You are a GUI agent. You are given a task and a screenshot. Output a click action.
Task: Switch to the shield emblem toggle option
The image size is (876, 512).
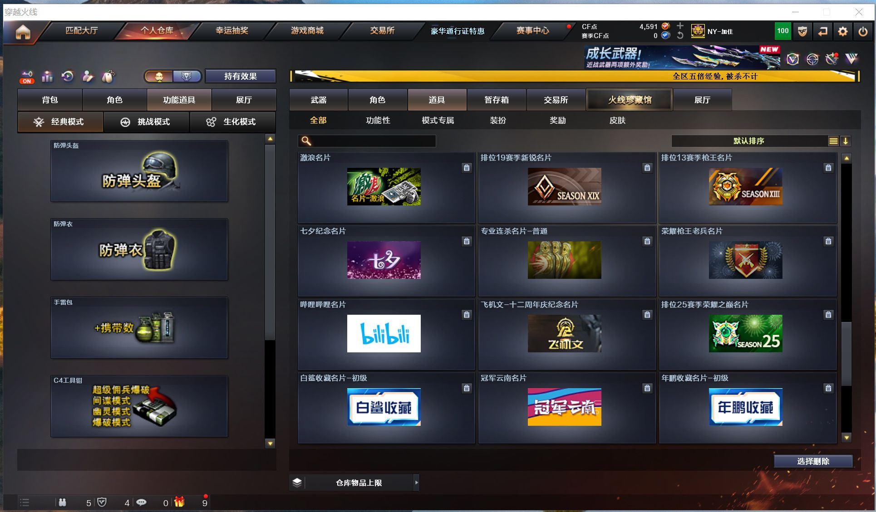click(x=187, y=76)
